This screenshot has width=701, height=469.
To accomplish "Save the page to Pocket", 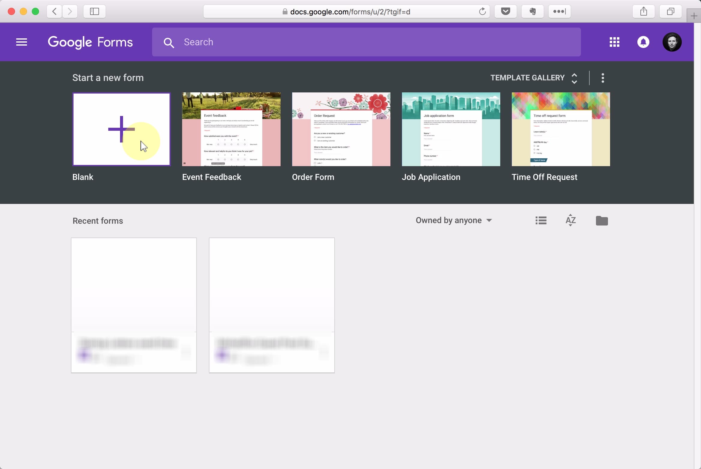I will tap(505, 11).
